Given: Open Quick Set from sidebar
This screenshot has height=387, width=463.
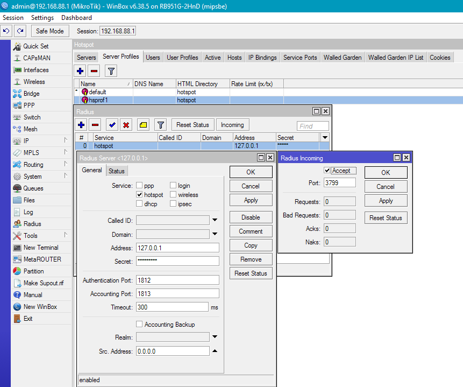Looking at the screenshot, I should click(x=35, y=46).
